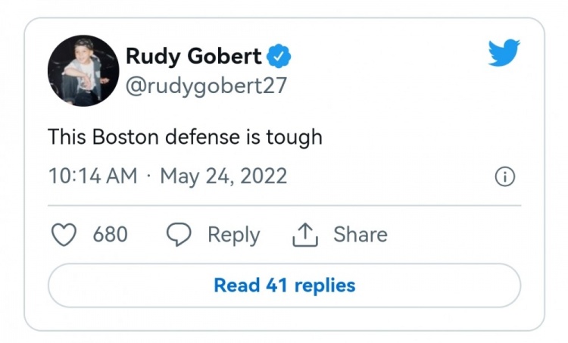Click the Share text label
The width and height of the screenshot is (568, 343).
coord(360,234)
